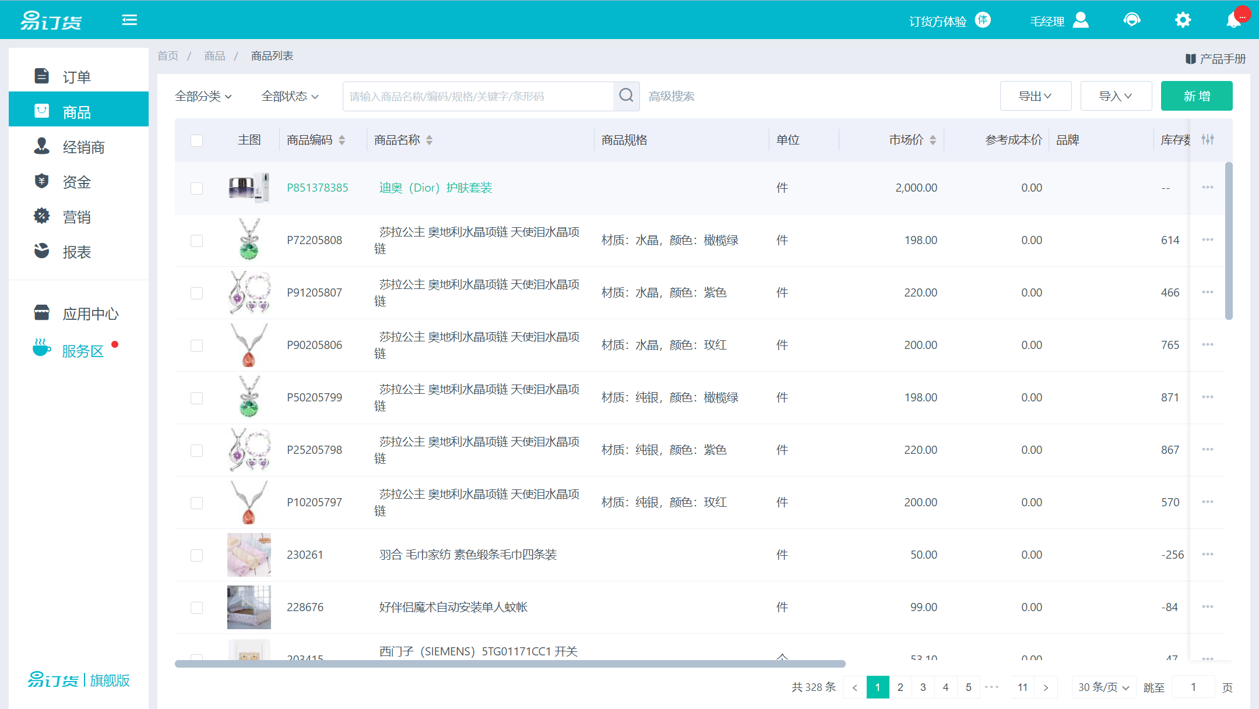Check the 230261 row checkbox

tap(197, 555)
